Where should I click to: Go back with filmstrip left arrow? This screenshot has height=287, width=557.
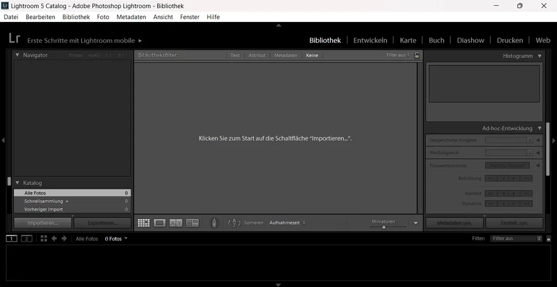[54, 238]
